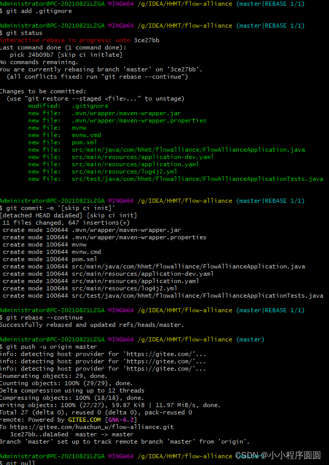Click the 'Total 27 (delta 0)' line
The height and width of the screenshot is (465, 329).
(x=96, y=412)
